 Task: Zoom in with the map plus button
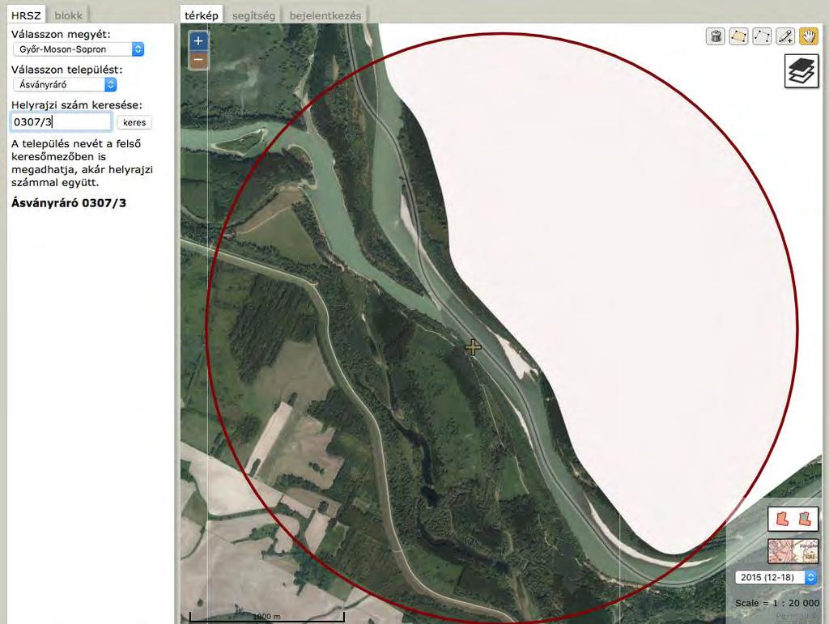[x=198, y=40]
